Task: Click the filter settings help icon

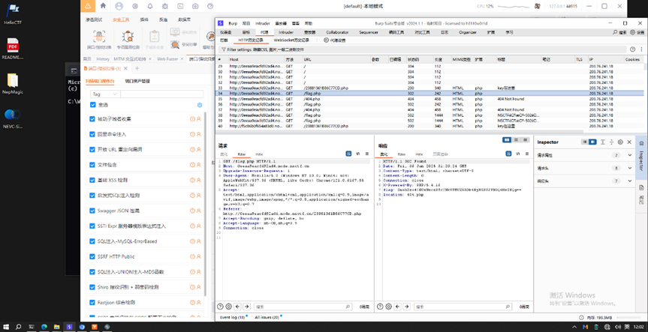Action: (632, 49)
